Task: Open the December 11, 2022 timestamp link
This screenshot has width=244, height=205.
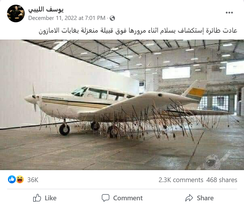Action: pos(67,18)
